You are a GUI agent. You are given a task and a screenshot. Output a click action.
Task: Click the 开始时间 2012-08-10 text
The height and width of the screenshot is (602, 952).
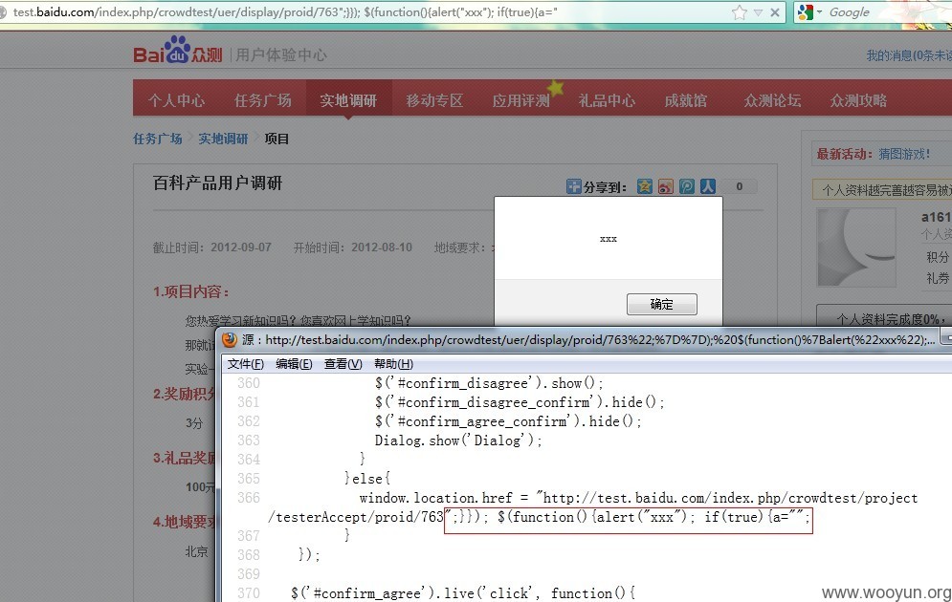point(353,247)
